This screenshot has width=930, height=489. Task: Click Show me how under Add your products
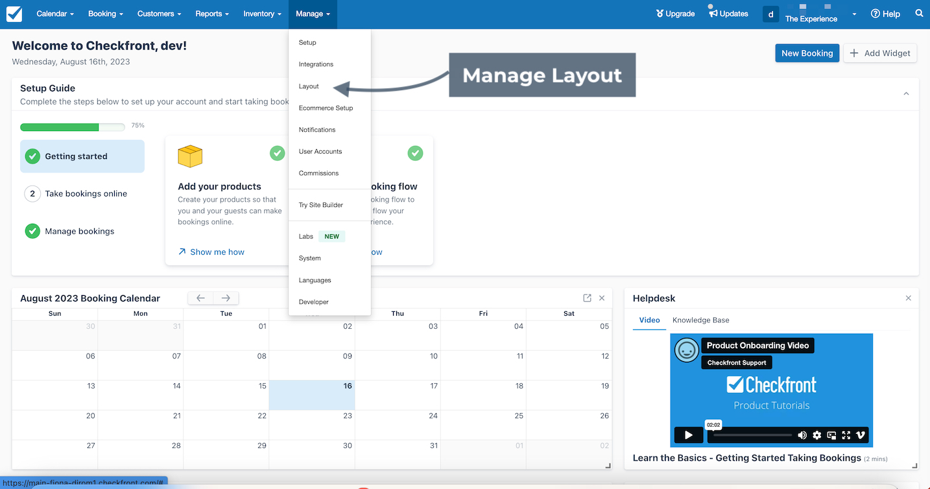[x=211, y=252]
